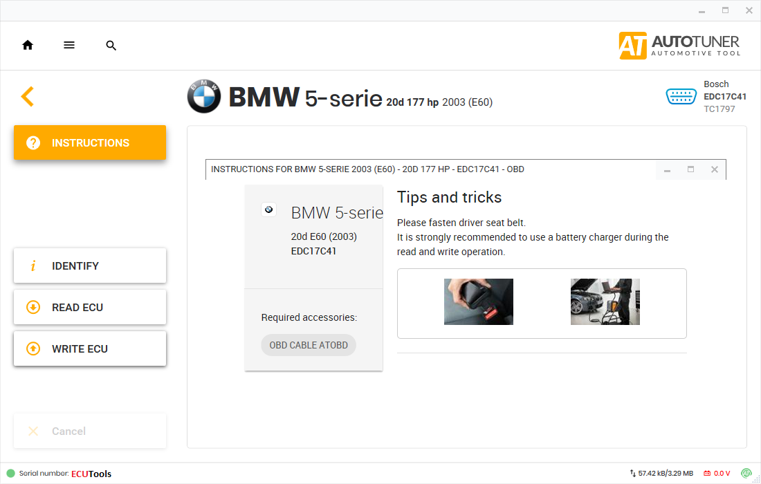Open the seat belt thumbnail image
The width and height of the screenshot is (761, 484).
coord(479,301)
